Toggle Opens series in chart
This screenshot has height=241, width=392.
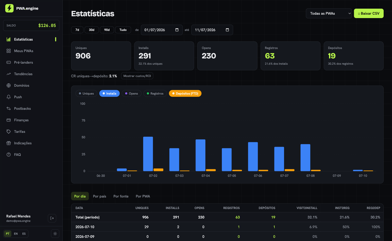[x=131, y=94]
